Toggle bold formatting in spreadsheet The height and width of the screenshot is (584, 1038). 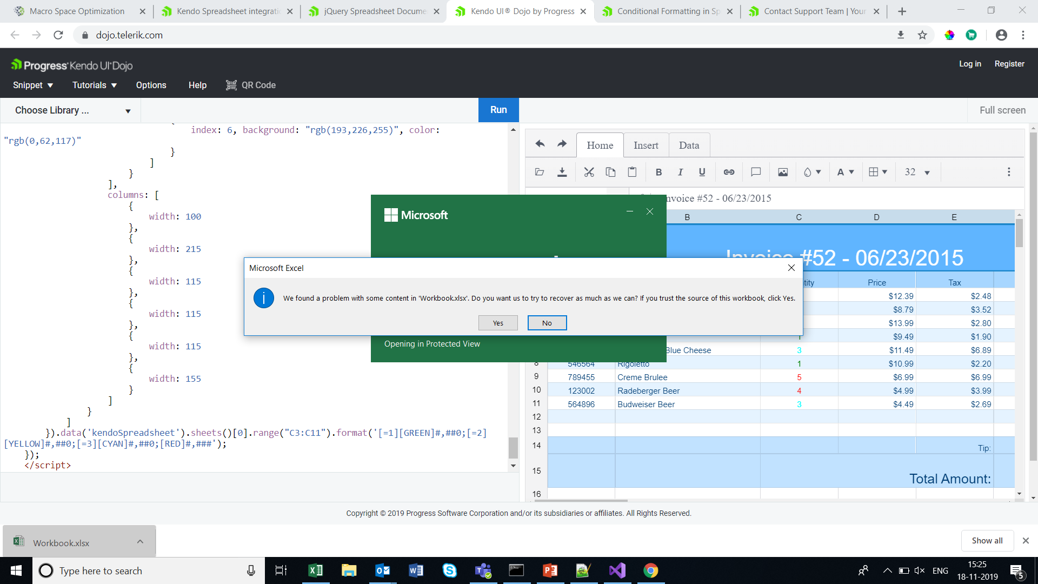point(658,172)
